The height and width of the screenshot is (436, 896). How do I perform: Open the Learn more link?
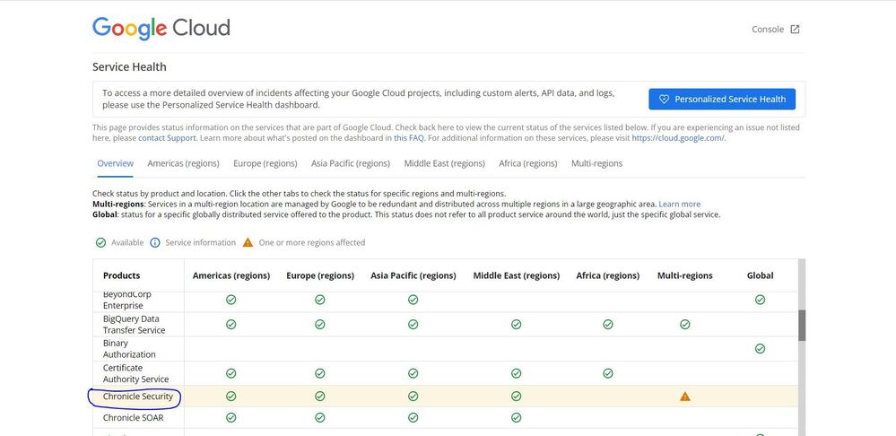point(680,204)
